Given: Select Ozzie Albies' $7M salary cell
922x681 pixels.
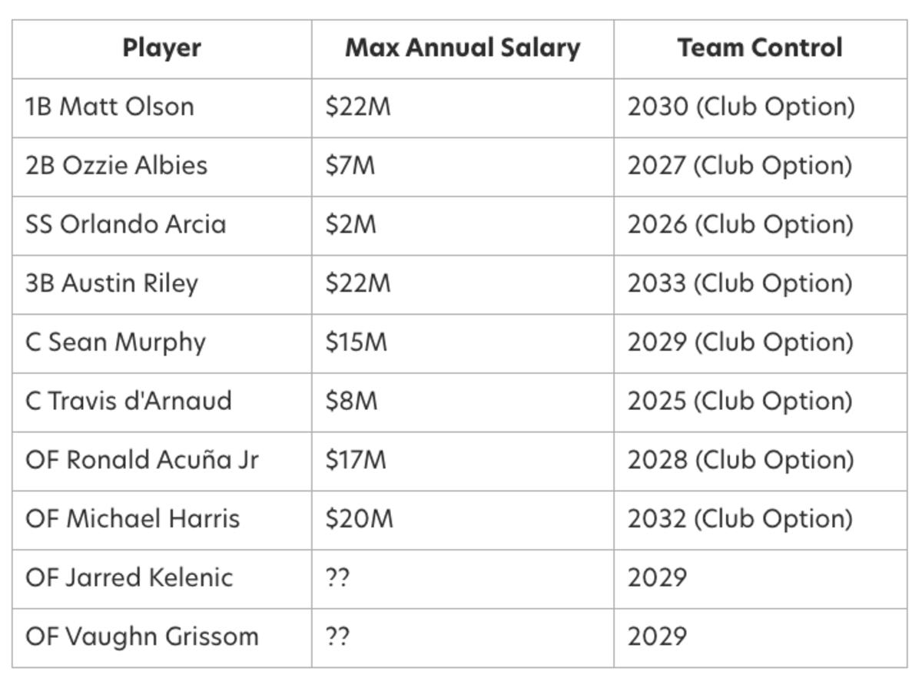Looking at the screenshot, I should coord(350,166).
